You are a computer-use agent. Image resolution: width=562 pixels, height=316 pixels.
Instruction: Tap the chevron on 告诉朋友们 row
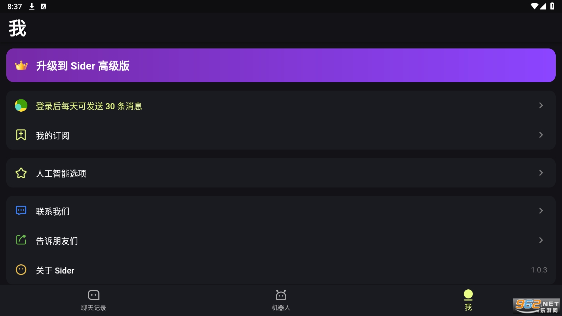coord(541,240)
